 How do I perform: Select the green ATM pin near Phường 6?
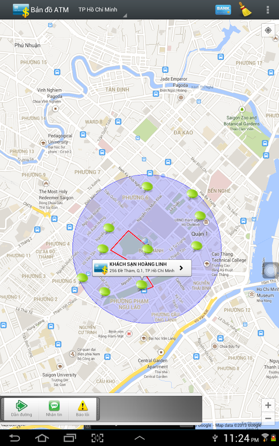pyautogui.click(x=147, y=187)
